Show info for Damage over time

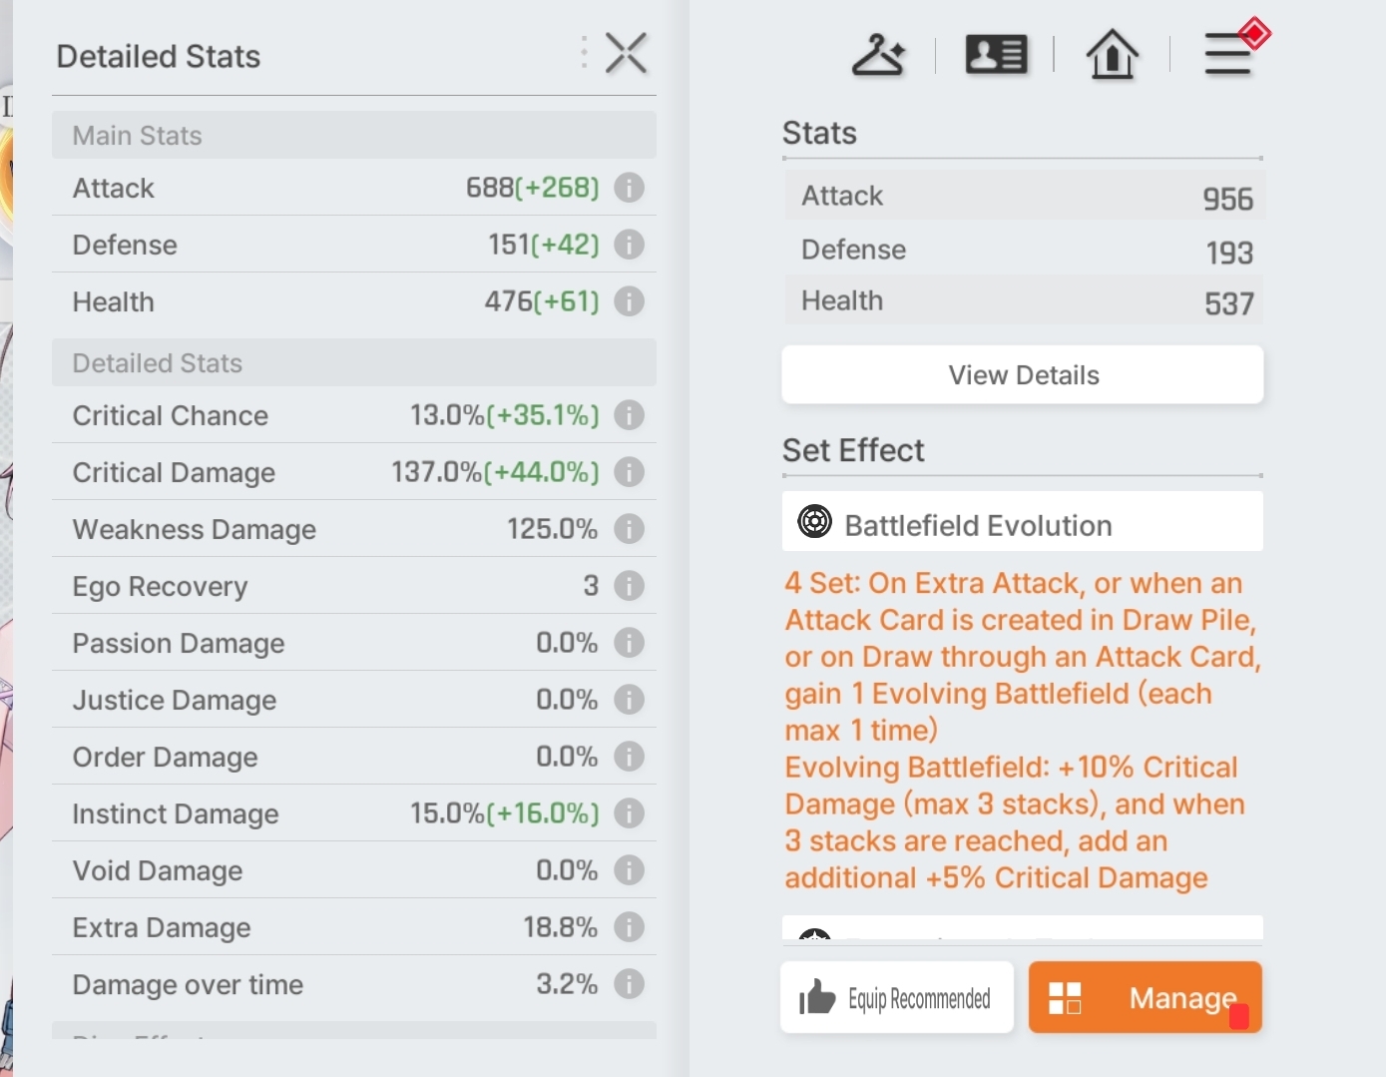[629, 984]
